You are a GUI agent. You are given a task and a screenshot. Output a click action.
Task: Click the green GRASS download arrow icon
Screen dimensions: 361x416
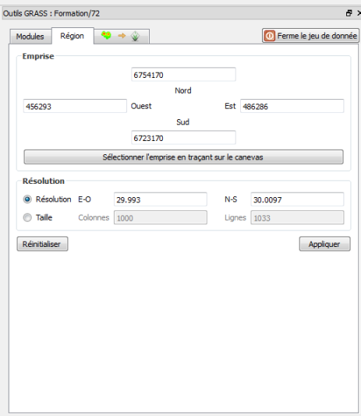coord(135,36)
